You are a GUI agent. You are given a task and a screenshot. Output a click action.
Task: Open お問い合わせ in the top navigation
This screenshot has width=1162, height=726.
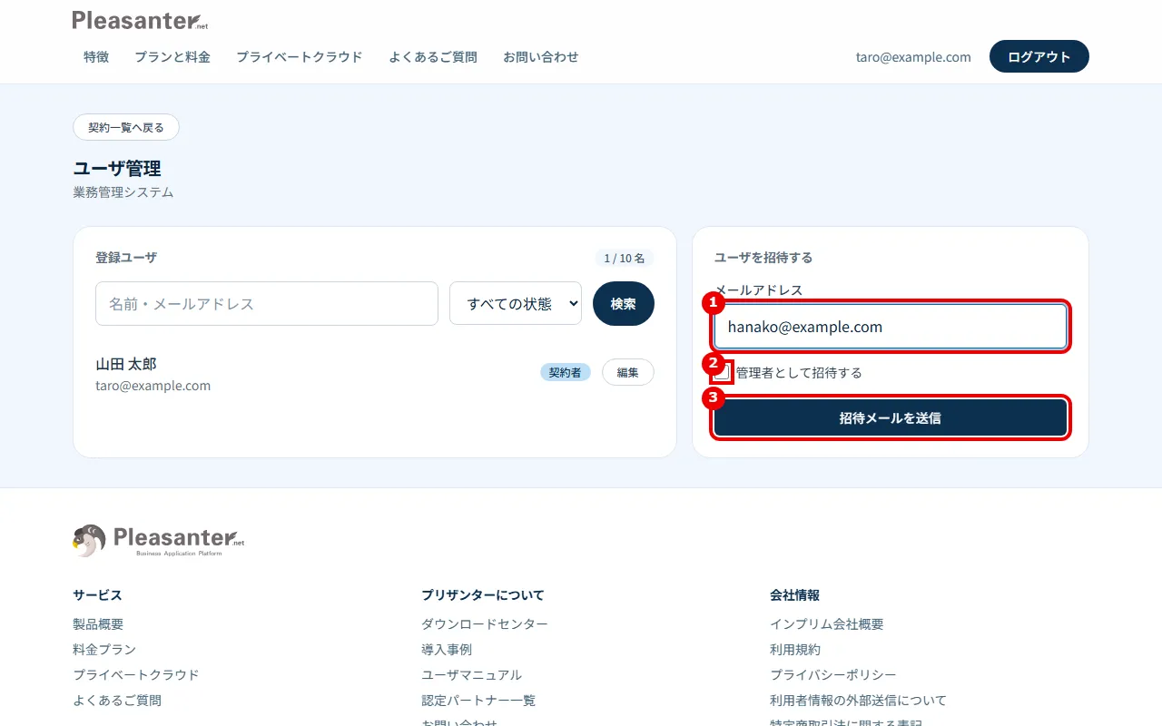[x=541, y=56]
